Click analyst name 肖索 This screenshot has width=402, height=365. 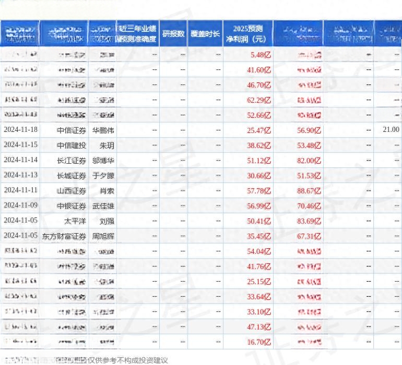(x=107, y=191)
